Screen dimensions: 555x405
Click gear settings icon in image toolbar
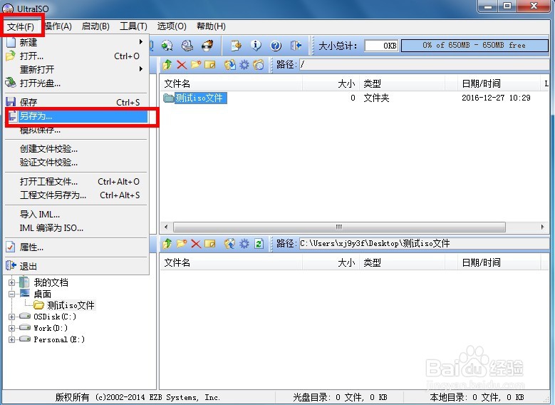[x=244, y=64]
